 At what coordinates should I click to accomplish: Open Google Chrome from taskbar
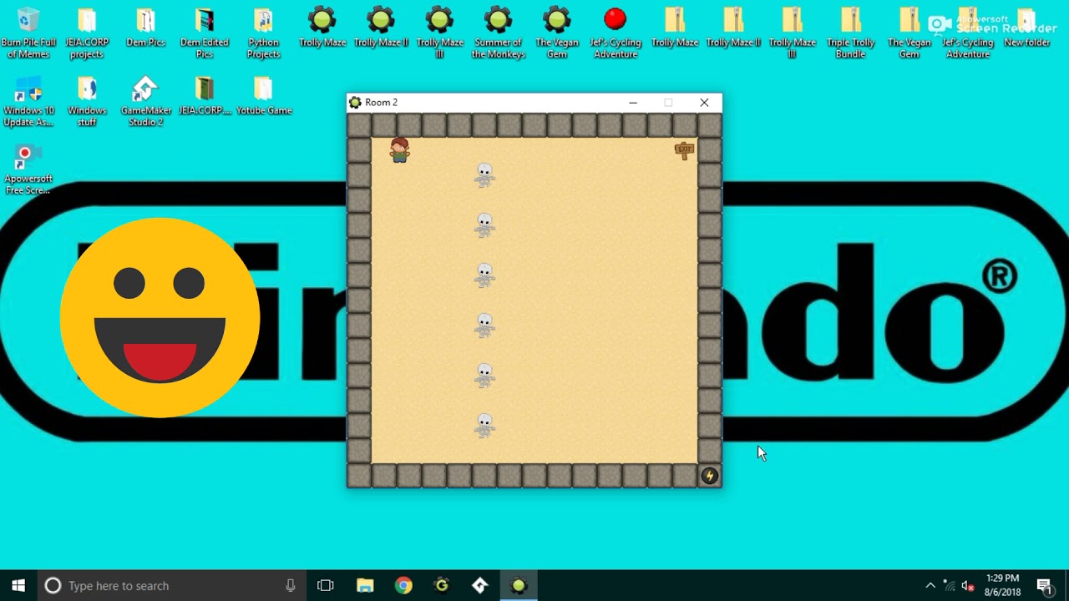403,585
